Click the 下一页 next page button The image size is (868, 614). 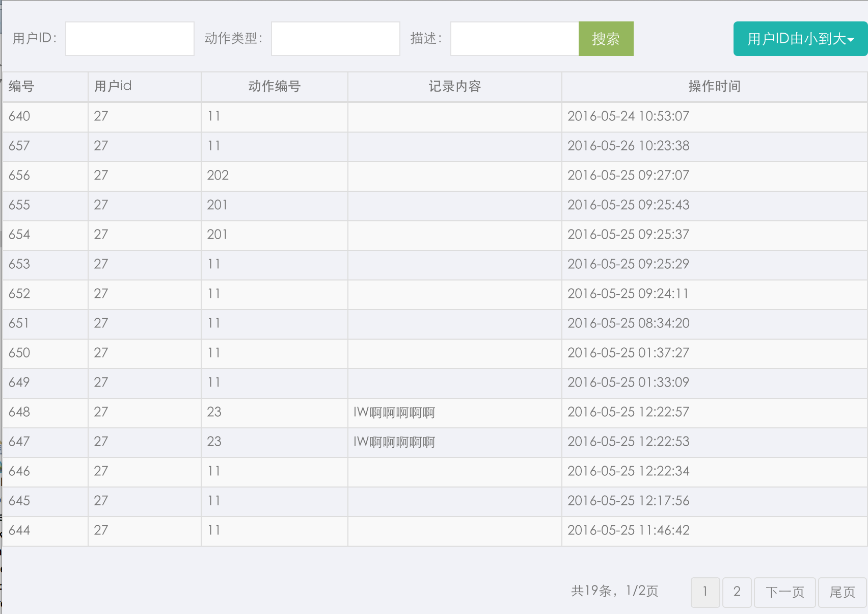785,592
